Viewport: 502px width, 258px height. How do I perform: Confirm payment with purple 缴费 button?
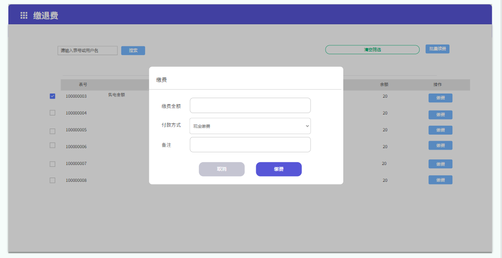(x=279, y=169)
